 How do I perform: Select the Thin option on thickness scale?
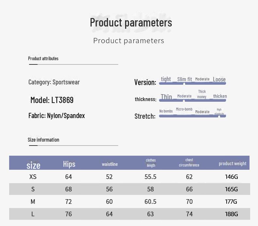pyautogui.click(x=166, y=96)
